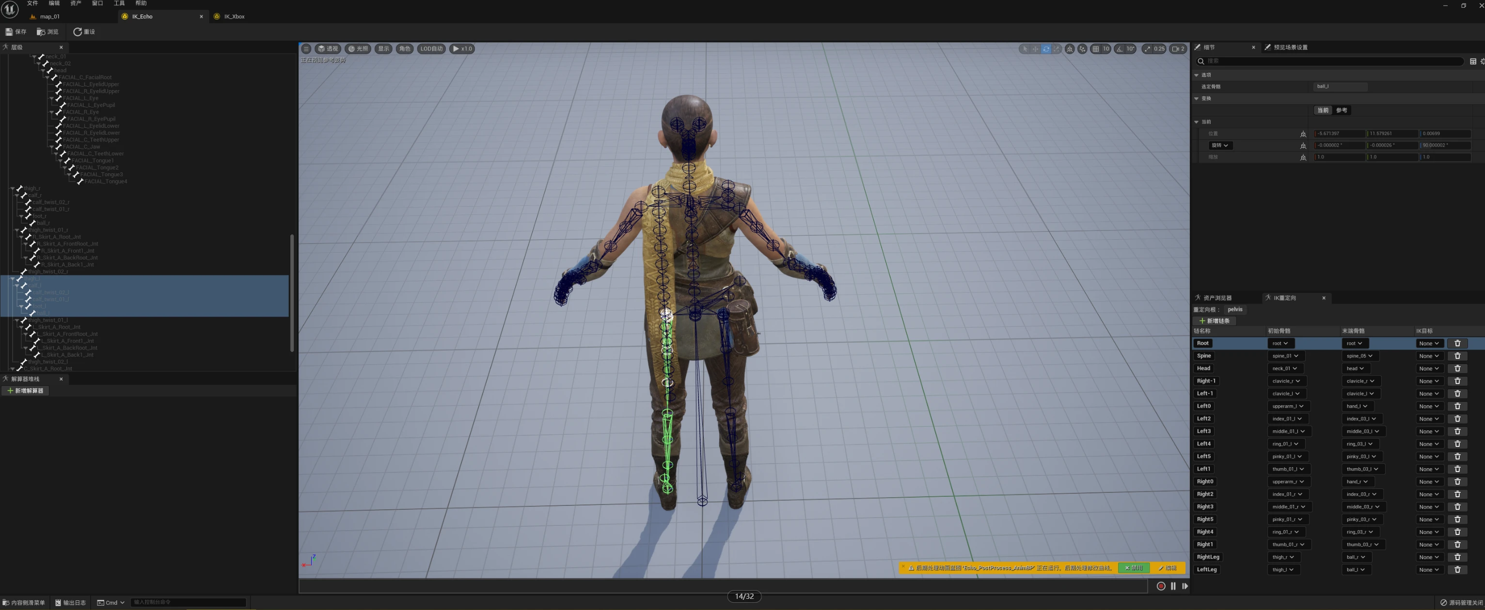The image size is (1485, 610).
Task: Select the viewport Select mode arrow icon
Action: [1025, 49]
